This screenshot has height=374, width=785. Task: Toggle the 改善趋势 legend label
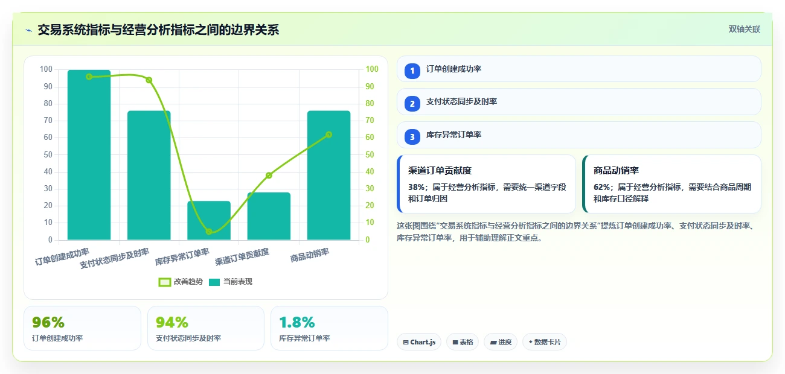[x=188, y=282]
